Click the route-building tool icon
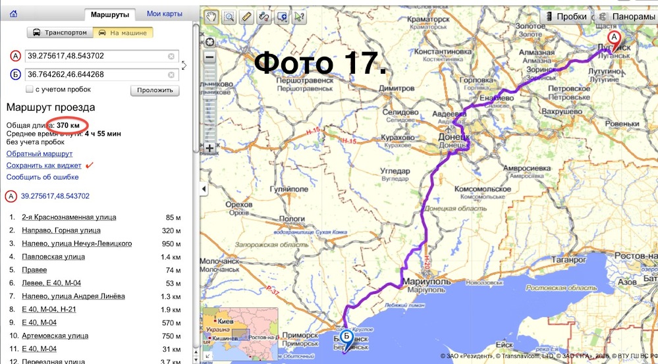Screen dimensions: 658x364 265,16
